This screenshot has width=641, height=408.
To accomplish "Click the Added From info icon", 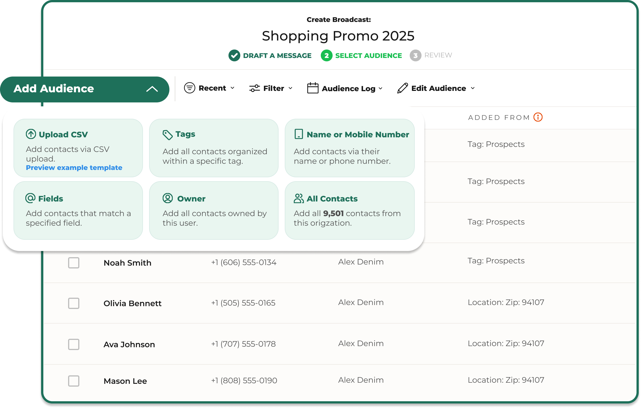I will click(x=538, y=117).
